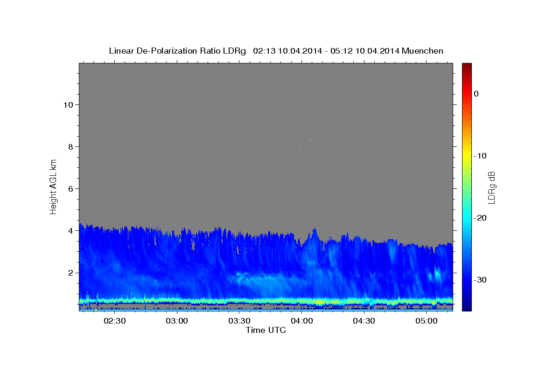Click the 04:30 time tick label
Viewport: 560px width, 373px height.
pos(364,321)
